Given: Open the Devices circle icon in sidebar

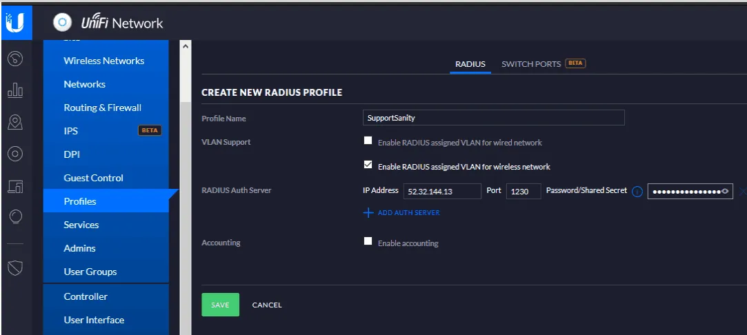Looking at the screenshot, I should [16, 154].
